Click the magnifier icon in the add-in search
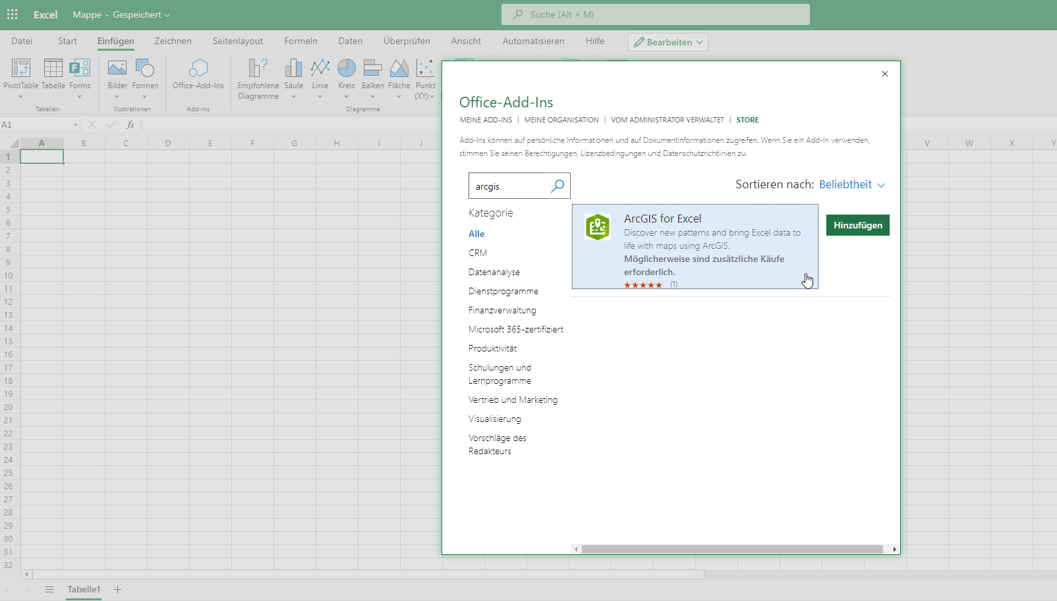This screenshot has width=1057, height=601. coord(557,186)
